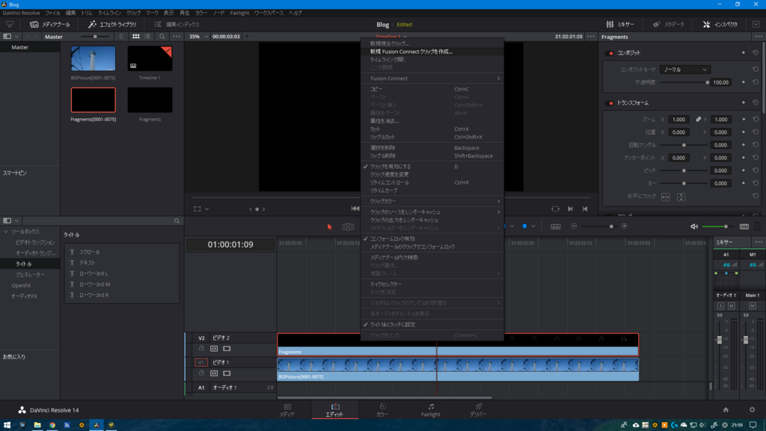766x431 pixels.
Task: Open the Inspector panel button
Action: pos(720,25)
